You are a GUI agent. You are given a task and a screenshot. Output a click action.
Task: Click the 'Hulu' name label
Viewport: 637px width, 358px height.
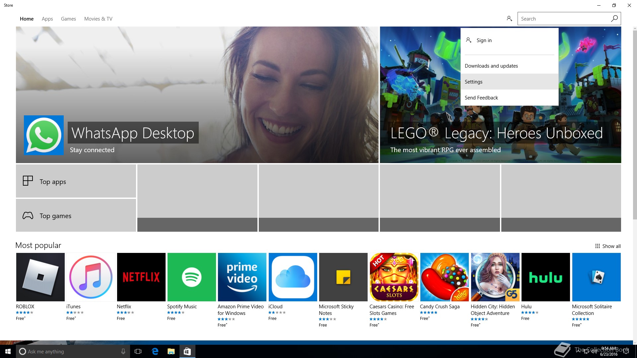coord(526,307)
